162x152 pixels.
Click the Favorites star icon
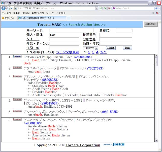pos(3,18)
